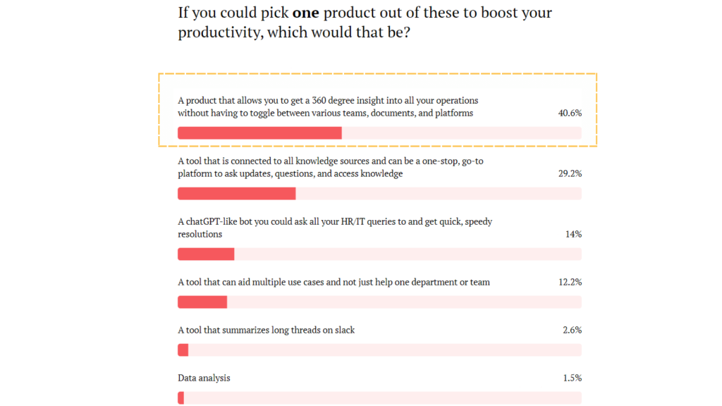The height and width of the screenshot is (406, 722).
Task: Click the 14% percentage label
Action: [x=573, y=234]
